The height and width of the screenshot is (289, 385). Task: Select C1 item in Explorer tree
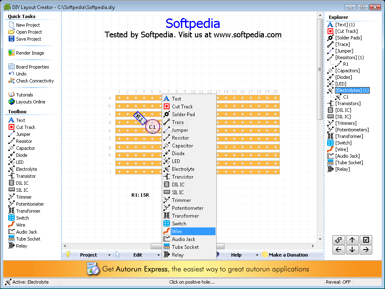click(x=346, y=97)
